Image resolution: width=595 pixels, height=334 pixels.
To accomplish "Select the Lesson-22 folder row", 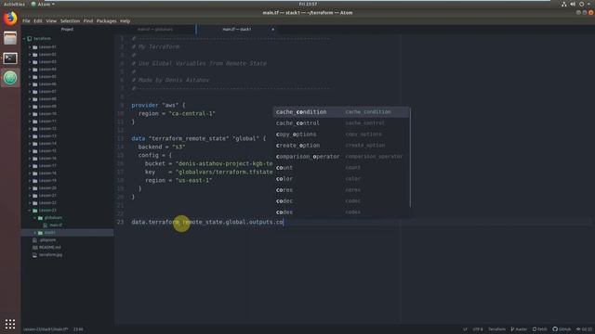I will coord(67,203).
